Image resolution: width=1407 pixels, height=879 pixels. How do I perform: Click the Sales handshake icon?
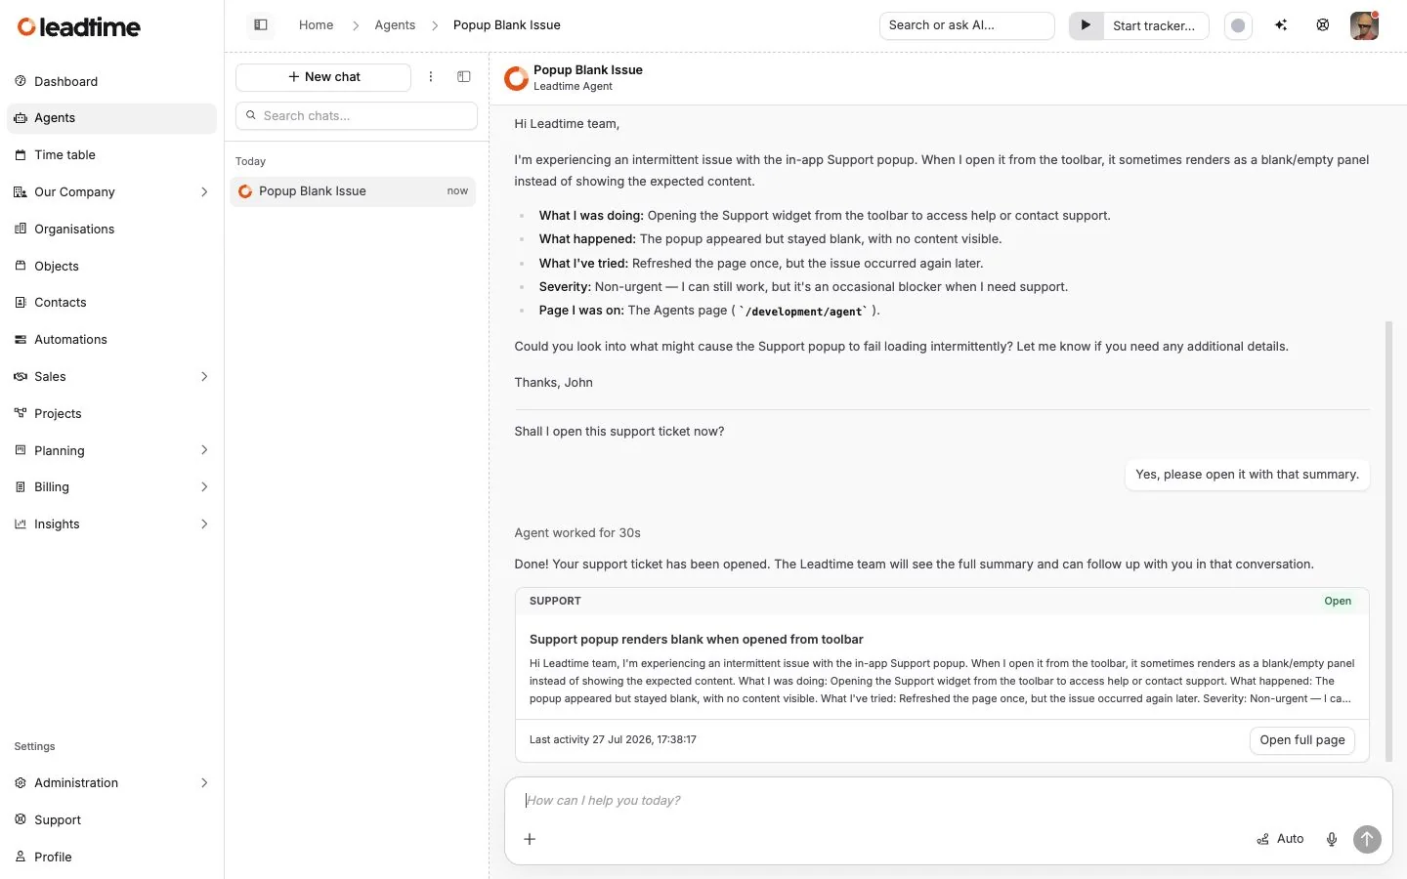[21, 376]
